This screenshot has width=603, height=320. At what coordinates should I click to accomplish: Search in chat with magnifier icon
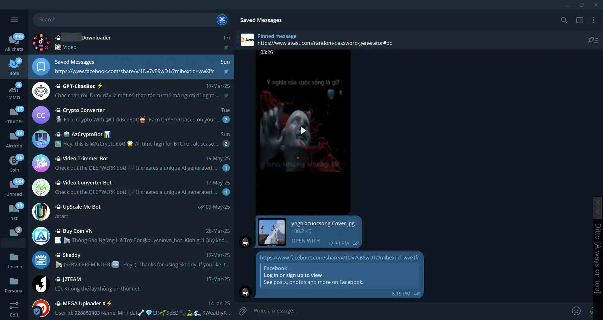(x=564, y=20)
